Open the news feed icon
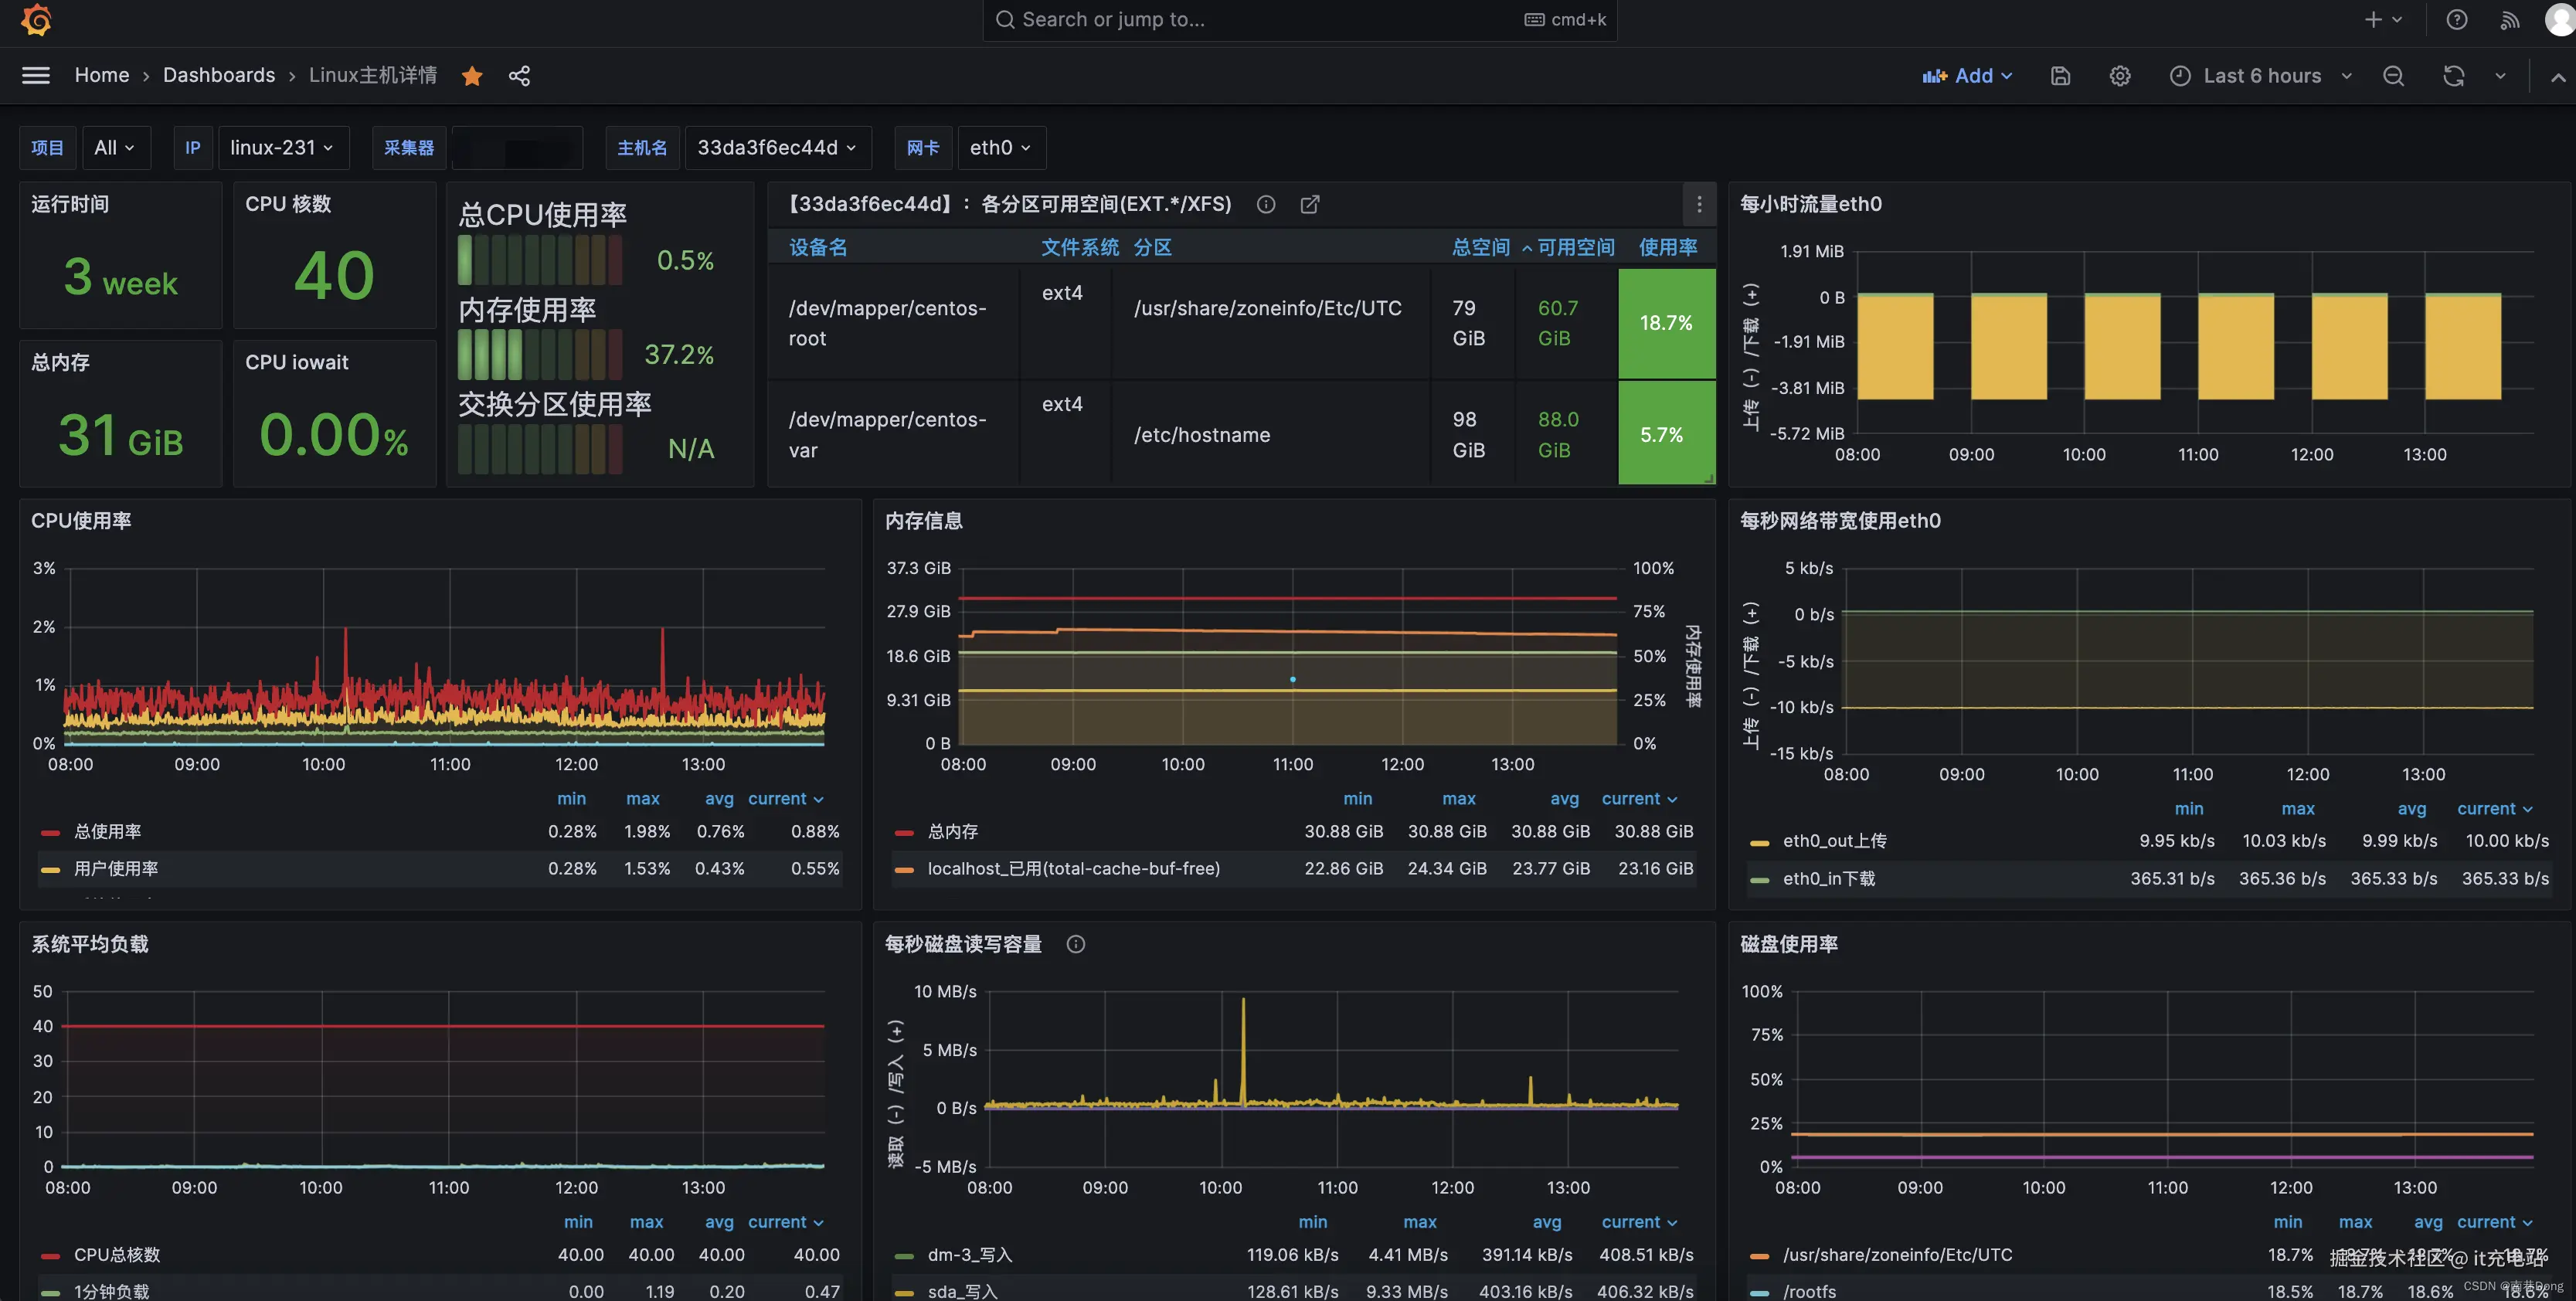2576x1301 pixels. click(2510, 20)
